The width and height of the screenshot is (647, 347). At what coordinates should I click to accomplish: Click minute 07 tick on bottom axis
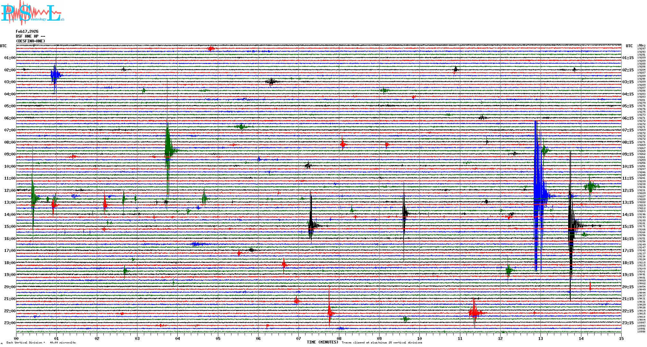point(298,338)
